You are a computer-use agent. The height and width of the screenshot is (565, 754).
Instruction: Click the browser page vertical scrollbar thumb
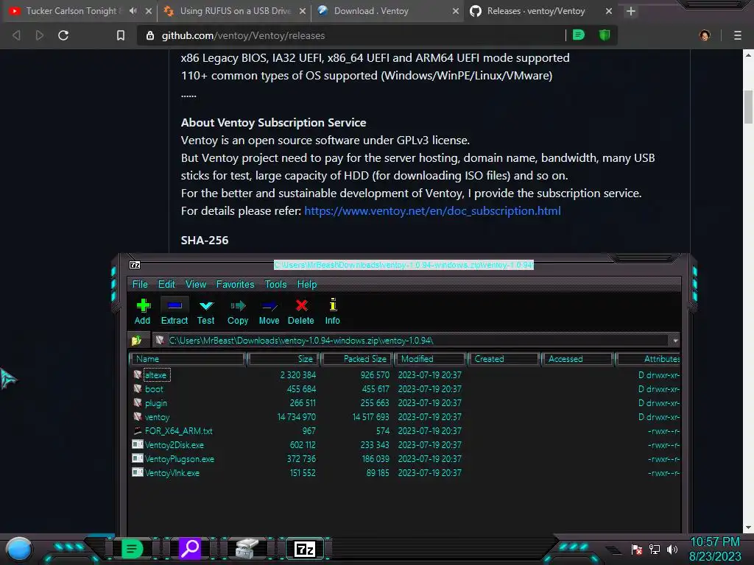coord(748,107)
